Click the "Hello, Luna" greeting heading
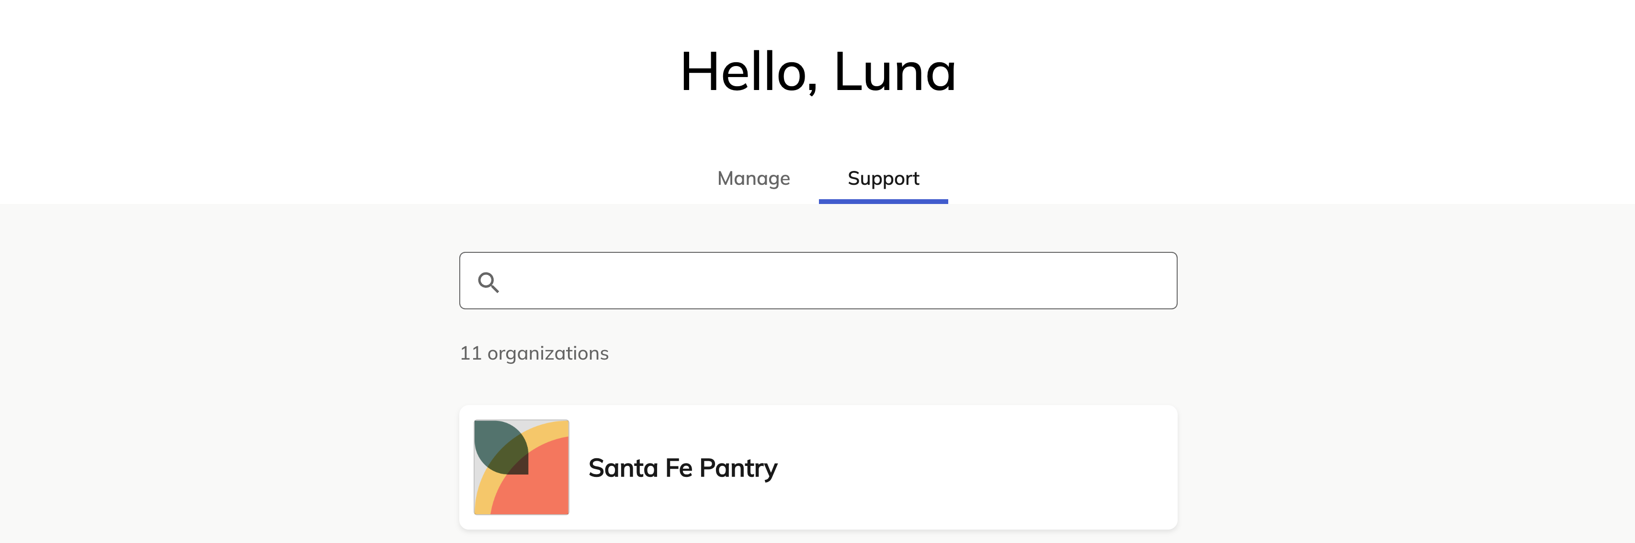Viewport: 1635px width, 543px height. pyautogui.click(x=817, y=72)
